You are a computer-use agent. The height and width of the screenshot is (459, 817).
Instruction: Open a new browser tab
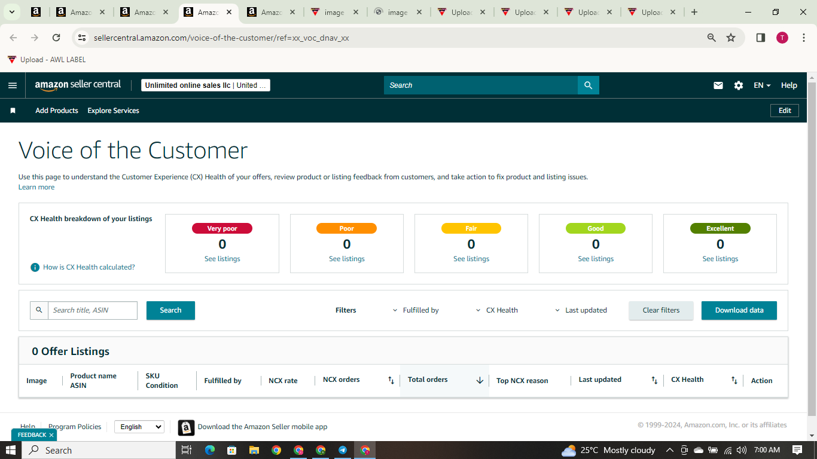pos(694,12)
